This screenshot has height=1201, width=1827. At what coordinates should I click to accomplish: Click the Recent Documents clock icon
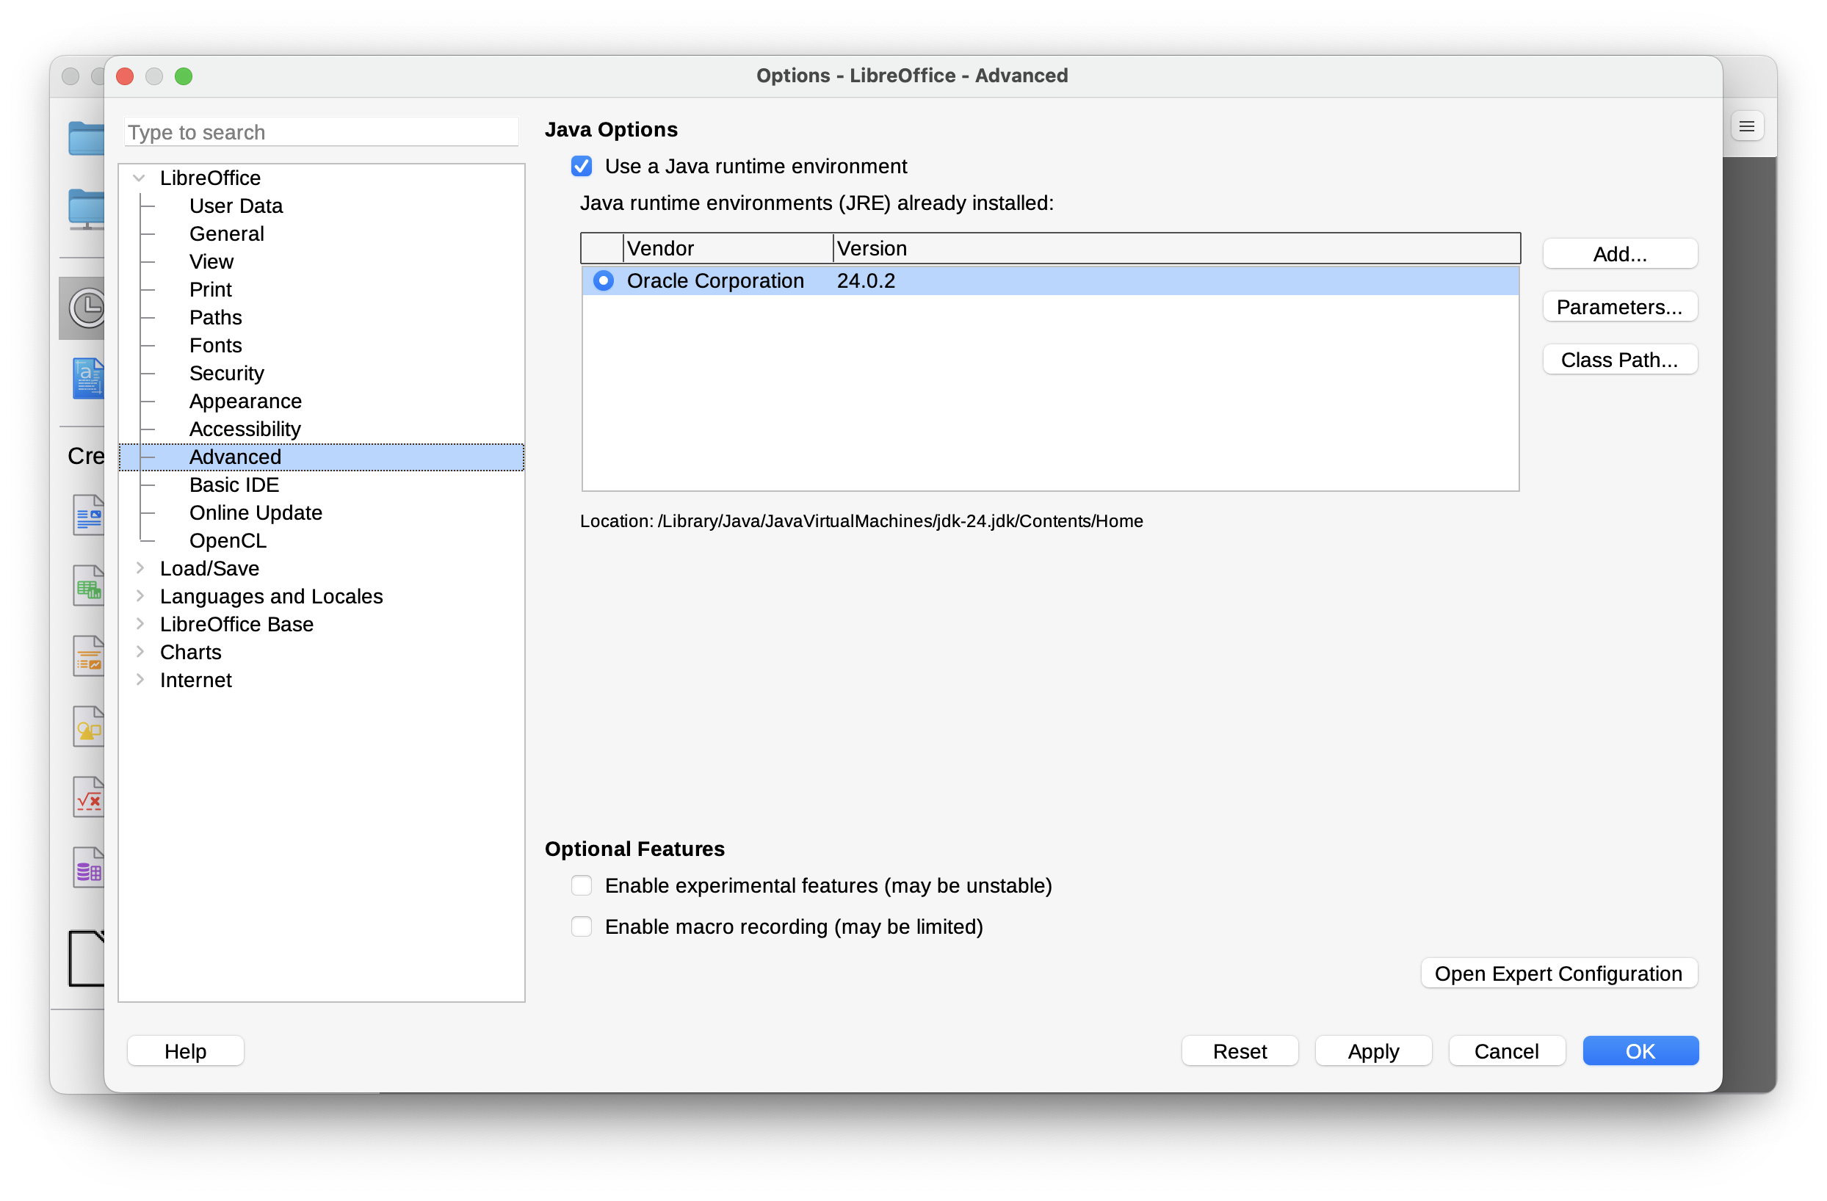[86, 308]
